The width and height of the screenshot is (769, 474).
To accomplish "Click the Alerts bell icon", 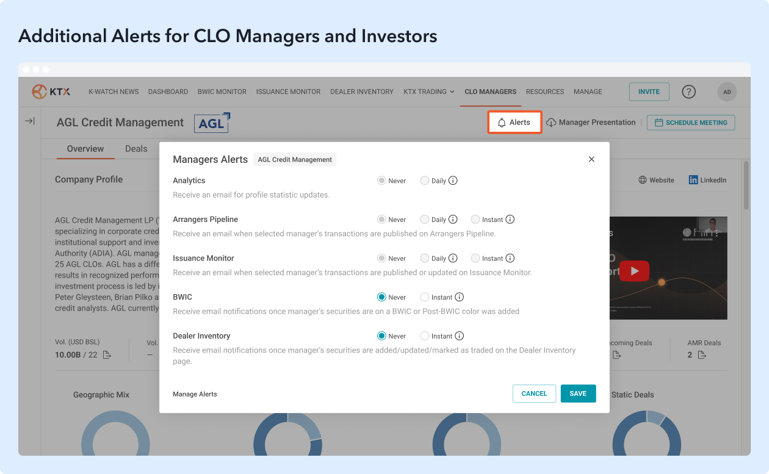I will click(502, 123).
